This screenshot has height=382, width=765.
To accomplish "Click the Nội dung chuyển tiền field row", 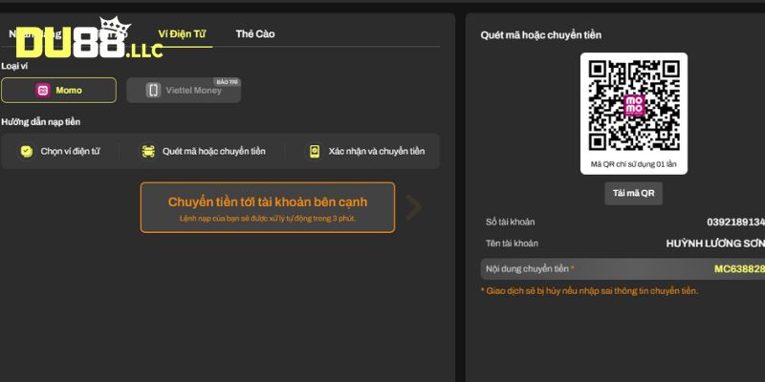I will tap(623, 269).
